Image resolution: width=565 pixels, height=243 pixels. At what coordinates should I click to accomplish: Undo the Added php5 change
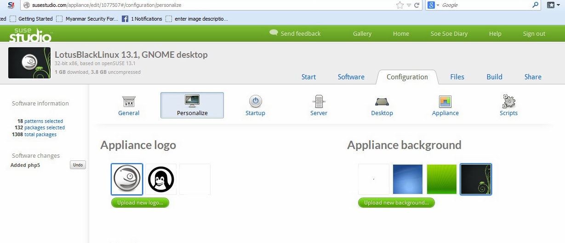[78, 165]
